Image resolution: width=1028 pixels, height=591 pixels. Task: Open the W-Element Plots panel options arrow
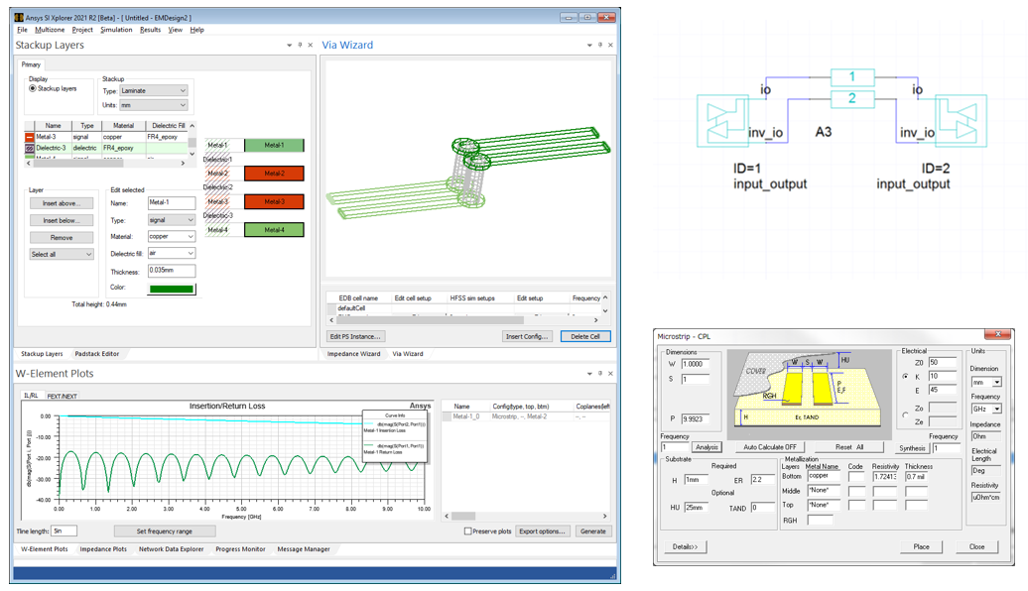589,374
